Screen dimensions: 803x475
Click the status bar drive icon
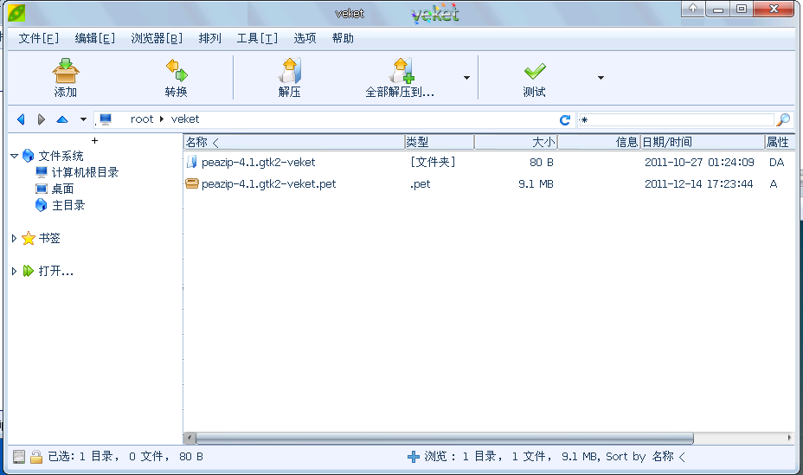coord(19,457)
